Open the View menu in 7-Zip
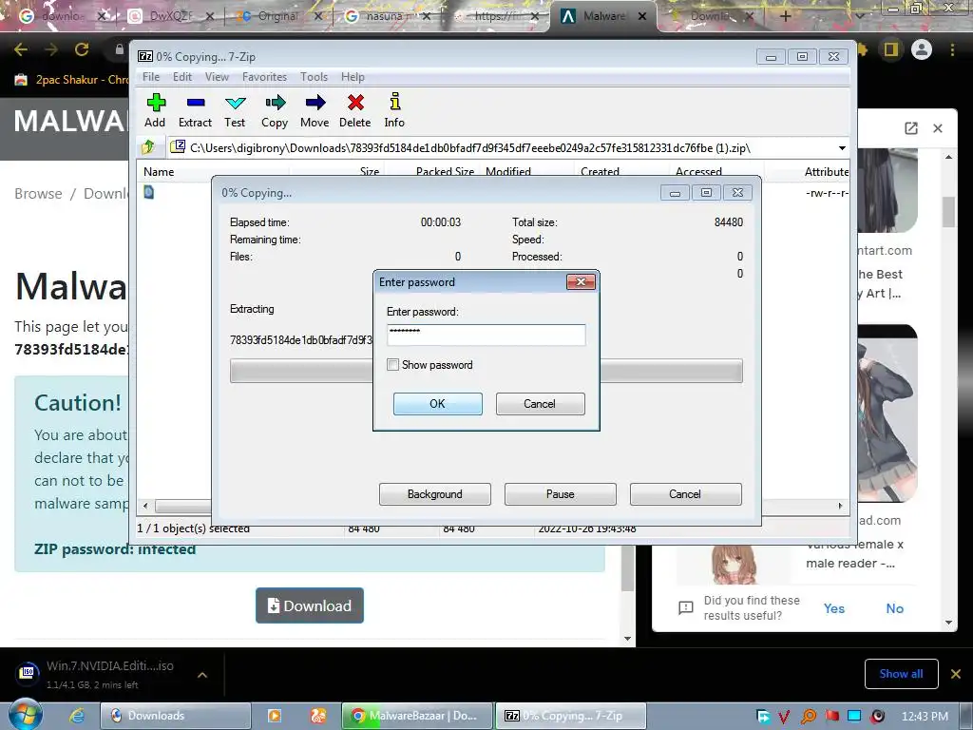973x730 pixels. point(217,76)
